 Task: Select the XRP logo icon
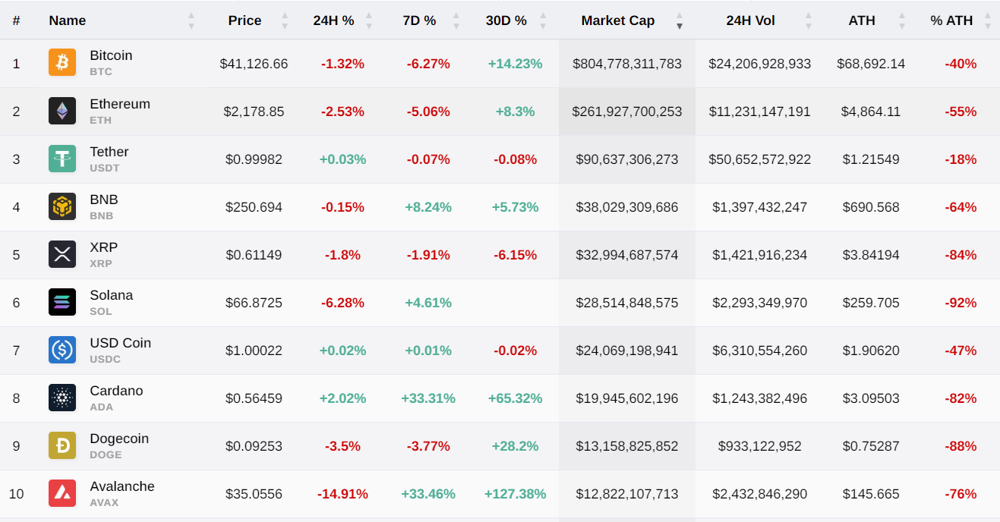(x=62, y=255)
